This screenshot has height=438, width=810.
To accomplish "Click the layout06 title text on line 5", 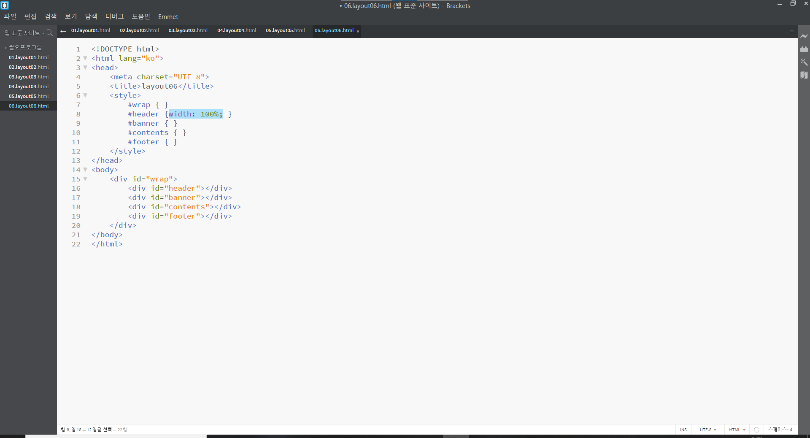I will (159, 86).
